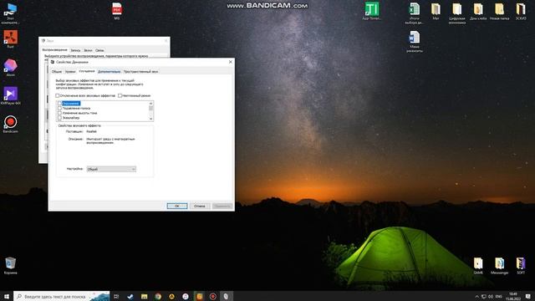The image size is (535, 301).
Task: Open the Bandicam recorder taskbar icon
Action: pos(212,296)
